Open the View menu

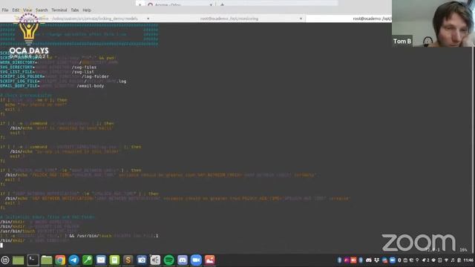point(27,10)
